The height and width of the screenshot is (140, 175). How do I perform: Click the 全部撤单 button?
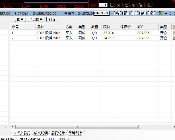click(36, 19)
